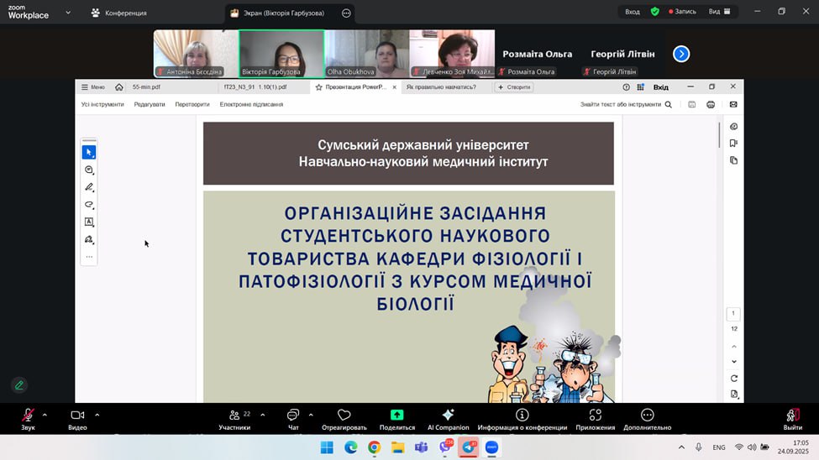Expand the arrow next to Участники

pos(263,415)
